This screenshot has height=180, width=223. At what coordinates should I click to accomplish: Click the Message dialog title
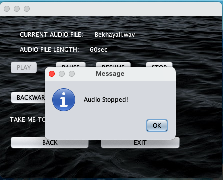point(110,74)
